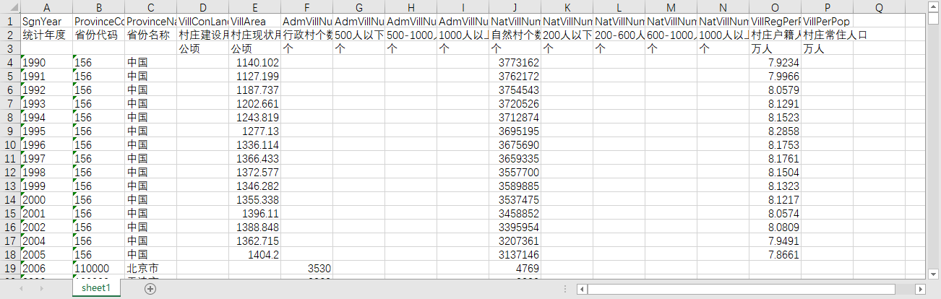
Task: Click 万人 unit cell in column P
Action: click(827, 48)
